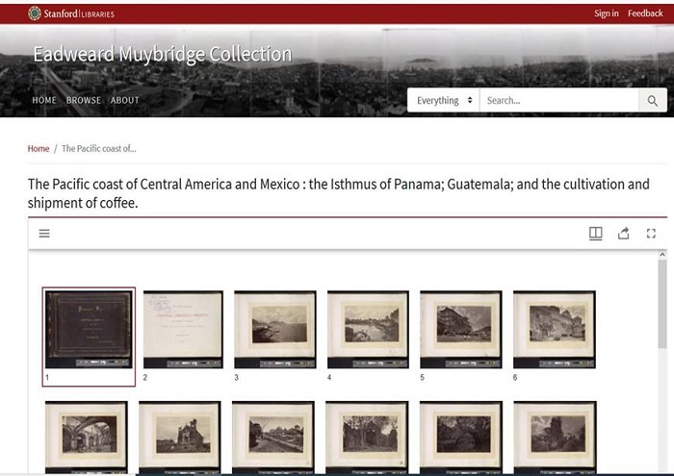Open the viewer sidebar hamburger menu
This screenshot has width=674, height=476.
(44, 234)
